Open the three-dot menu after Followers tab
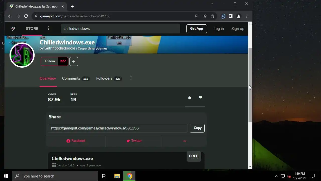Image resolution: width=321 pixels, height=181 pixels. click(131, 78)
